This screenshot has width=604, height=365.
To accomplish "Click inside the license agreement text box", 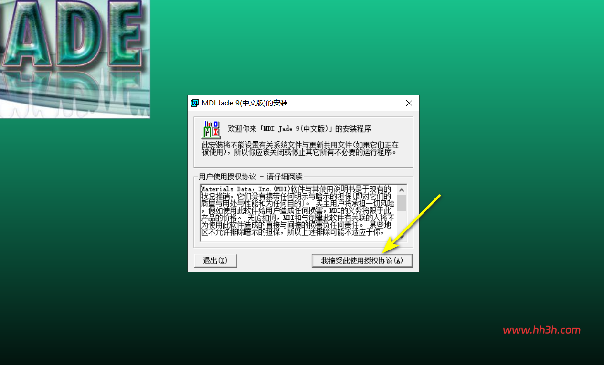I will (299, 213).
